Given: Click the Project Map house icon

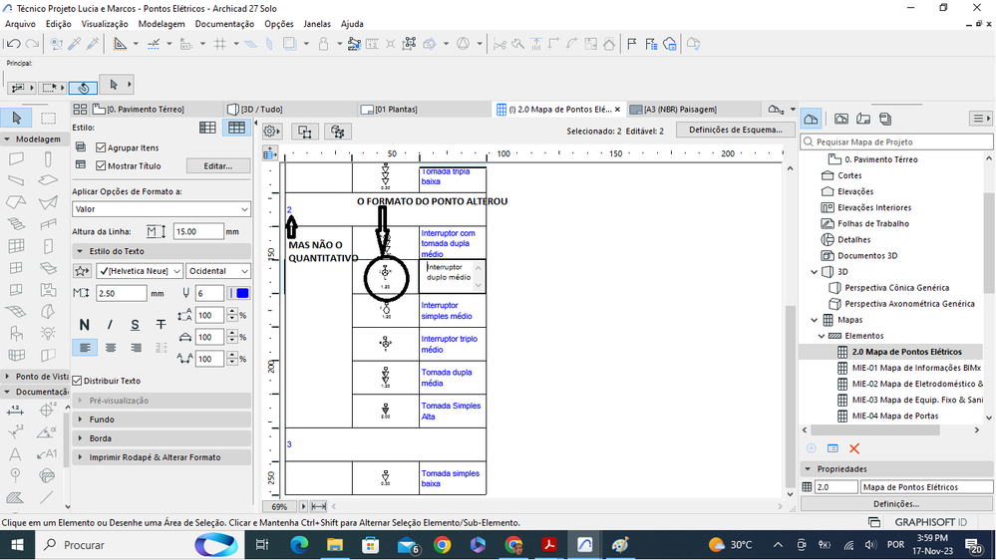Looking at the screenshot, I should click(811, 119).
